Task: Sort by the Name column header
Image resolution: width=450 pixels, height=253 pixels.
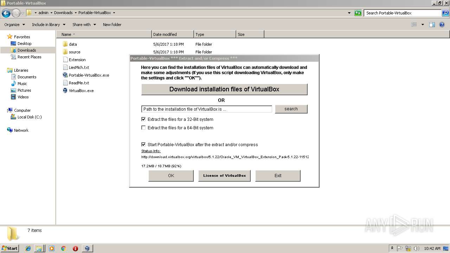Action: [104, 34]
